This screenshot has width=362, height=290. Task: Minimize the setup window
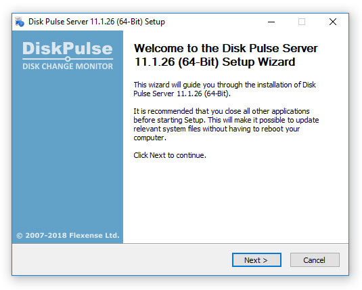[271, 22]
